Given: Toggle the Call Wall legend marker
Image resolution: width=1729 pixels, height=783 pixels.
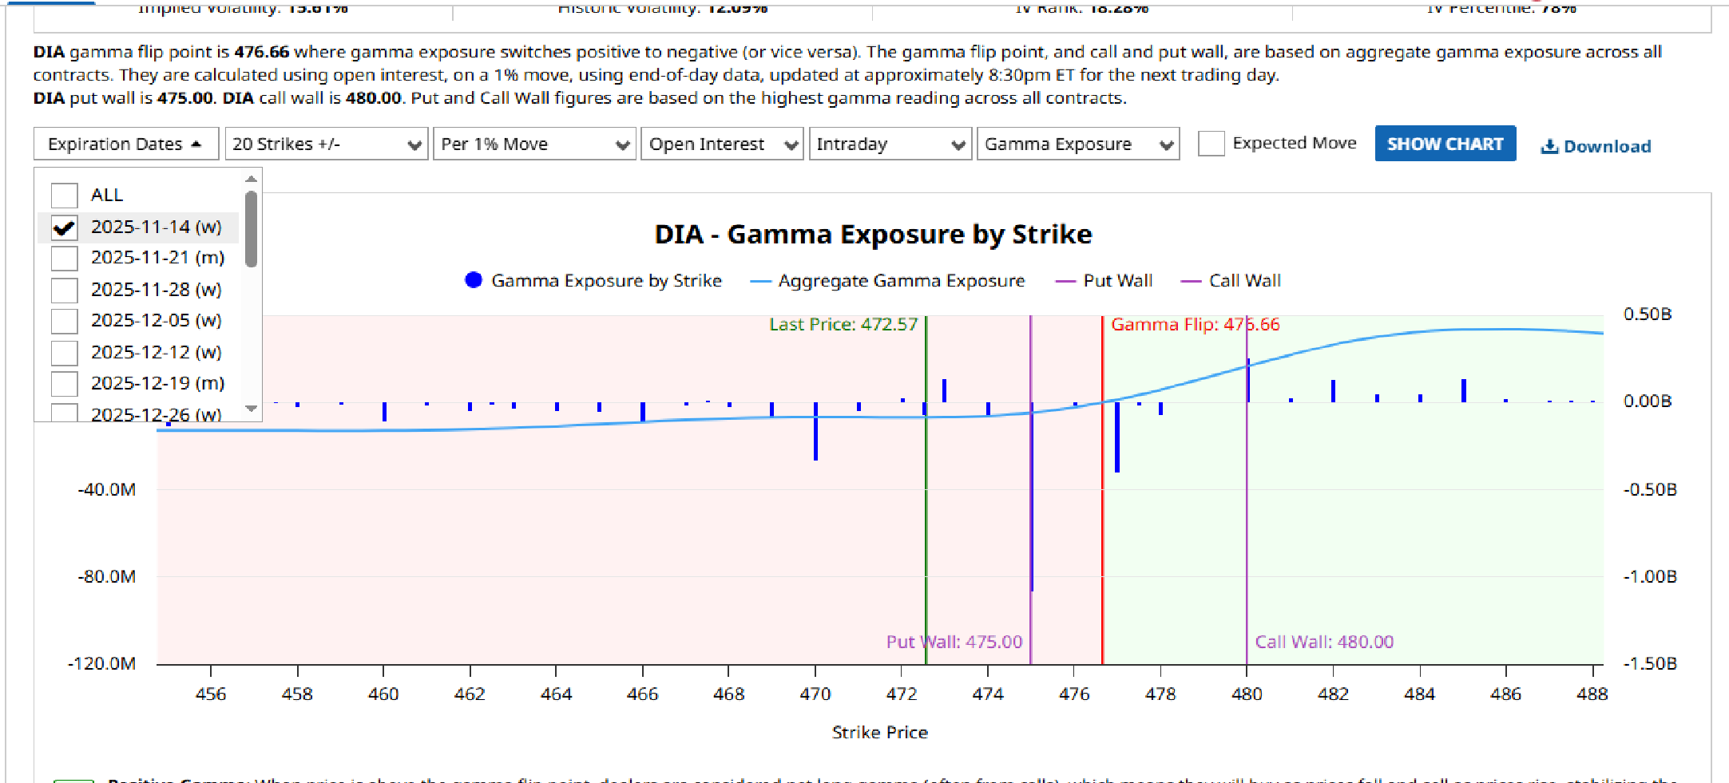Looking at the screenshot, I should pyautogui.click(x=1191, y=281).
